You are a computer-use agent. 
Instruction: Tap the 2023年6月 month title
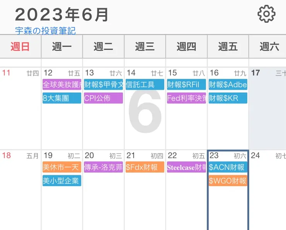click(x=62, y=15)
